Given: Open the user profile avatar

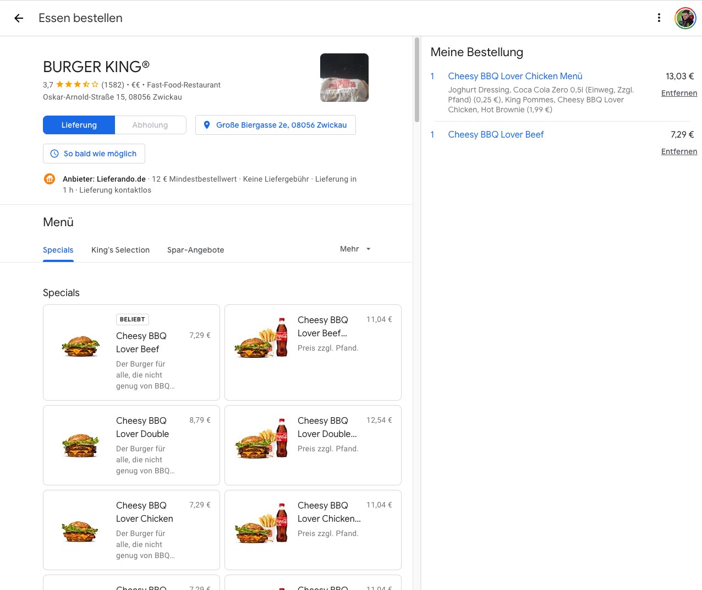Looking at the screenshot, I should point(685,18).
